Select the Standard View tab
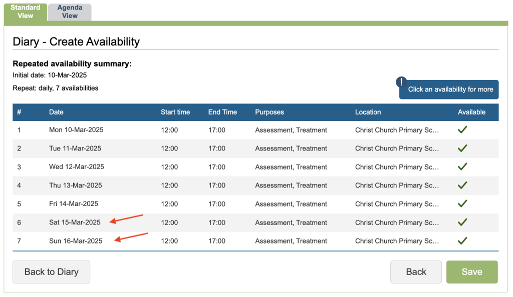Image resolution: width=513 pixels, height=297 pixels. [26, 12]
